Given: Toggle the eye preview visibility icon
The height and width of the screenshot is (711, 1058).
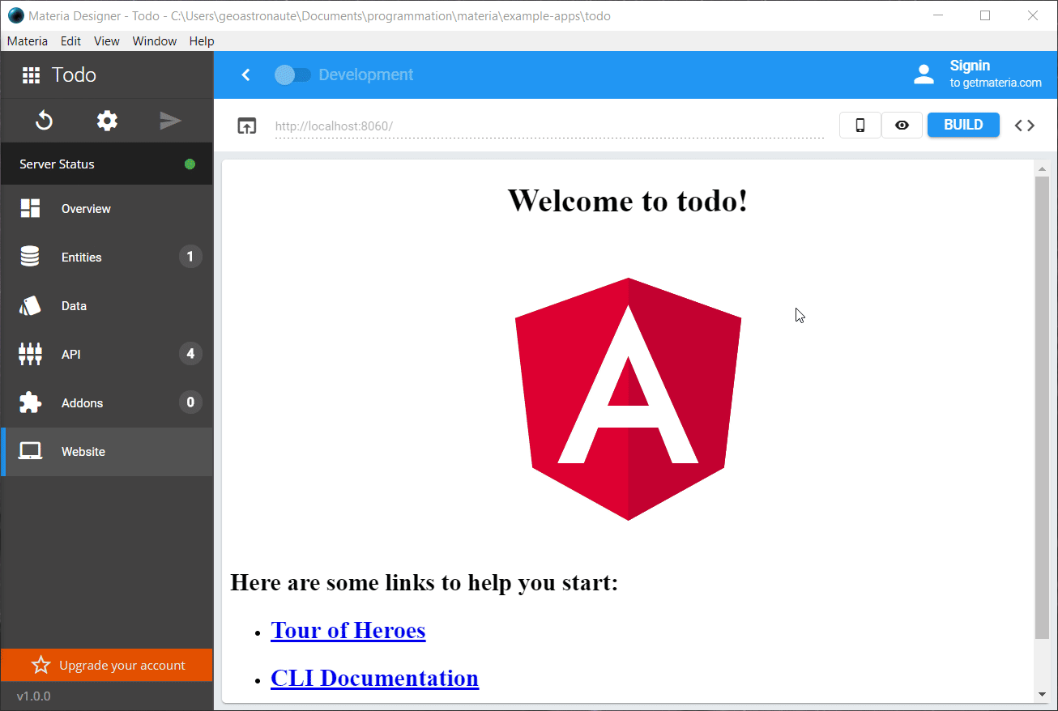Looking at the screenshot, I should pos(902,125).
